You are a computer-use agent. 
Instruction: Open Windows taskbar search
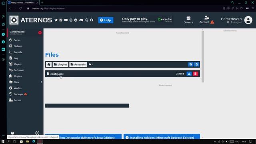(x=9, y=141)
